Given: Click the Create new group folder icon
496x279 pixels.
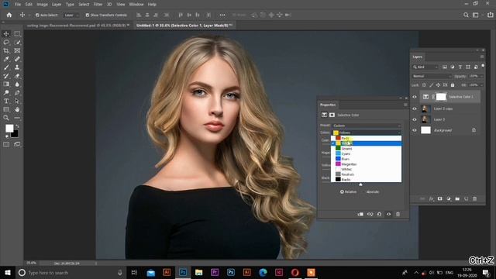Looking at the screenshot, I should click(457, 198).
